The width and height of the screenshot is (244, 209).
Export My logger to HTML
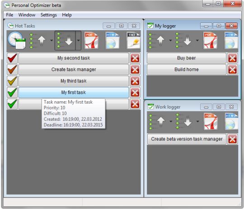pos(231,41)
